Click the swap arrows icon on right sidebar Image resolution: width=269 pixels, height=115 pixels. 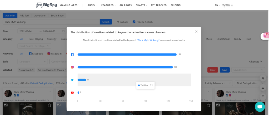(263, 78)
